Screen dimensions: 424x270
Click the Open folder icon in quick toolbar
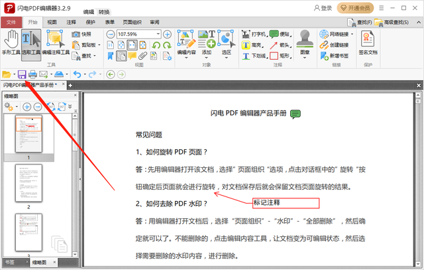tap(7, 74)
